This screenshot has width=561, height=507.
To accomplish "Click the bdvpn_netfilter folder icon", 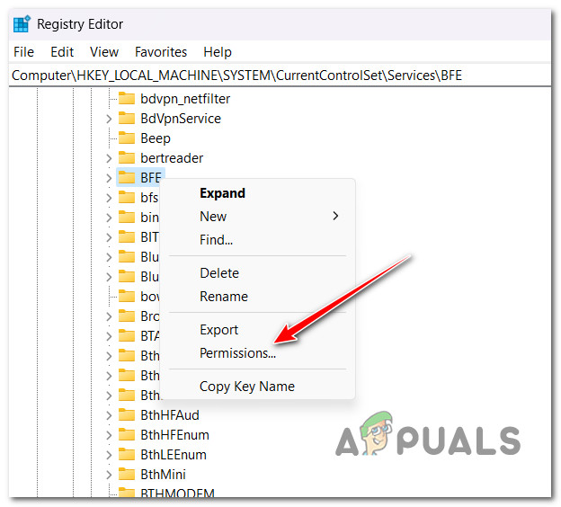I will pos(126,98).
